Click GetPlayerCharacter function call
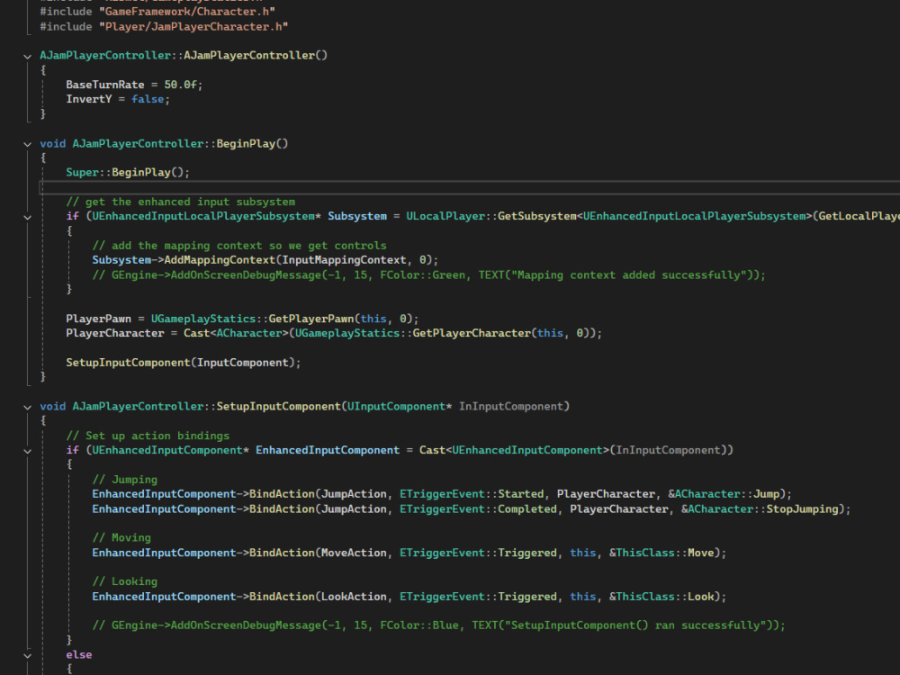This screenshot has height=675, width=900. pyautogui.click(x=472, y=333)
